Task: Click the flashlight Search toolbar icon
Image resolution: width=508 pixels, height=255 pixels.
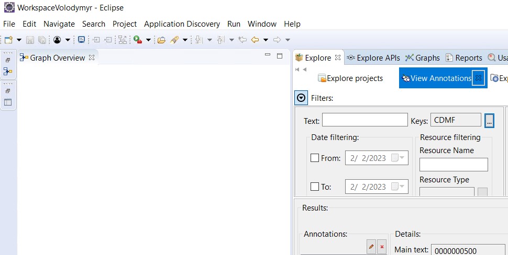Action: [x=174, y=40]
